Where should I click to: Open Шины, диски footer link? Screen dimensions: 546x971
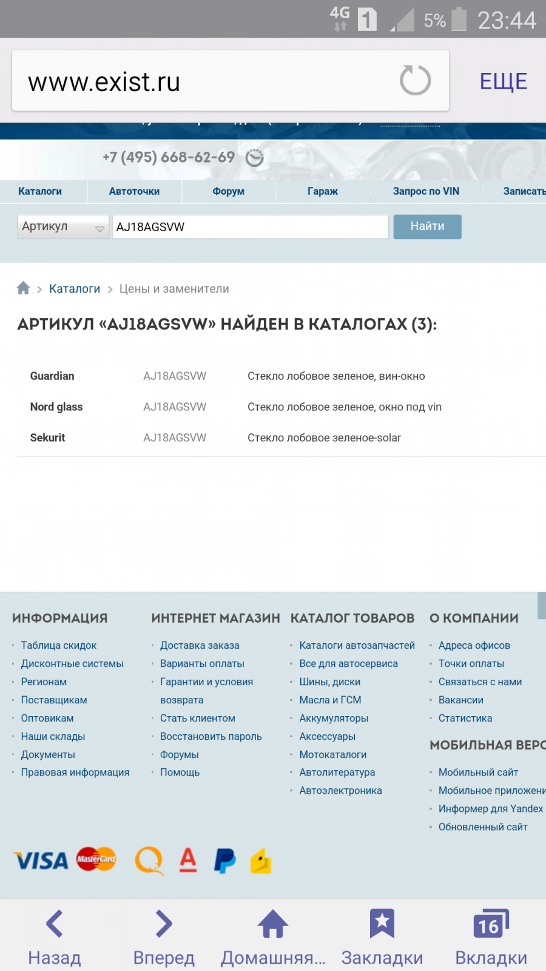click(x=330, y=682)
